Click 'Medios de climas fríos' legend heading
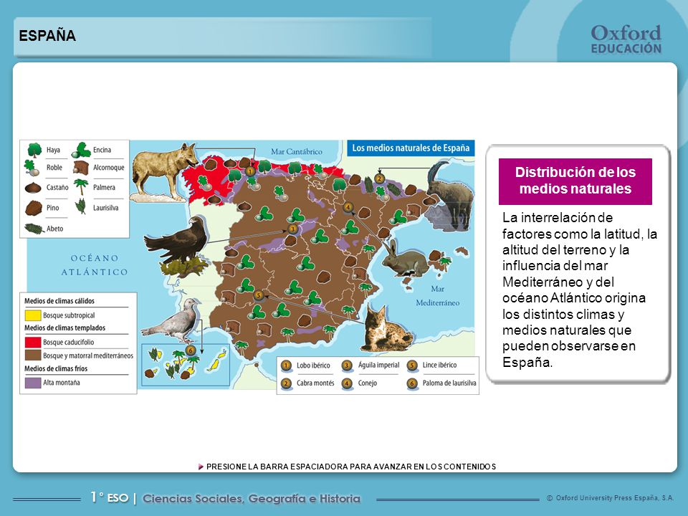This screenshot has height=516, width=688. [x=56, y=368]
